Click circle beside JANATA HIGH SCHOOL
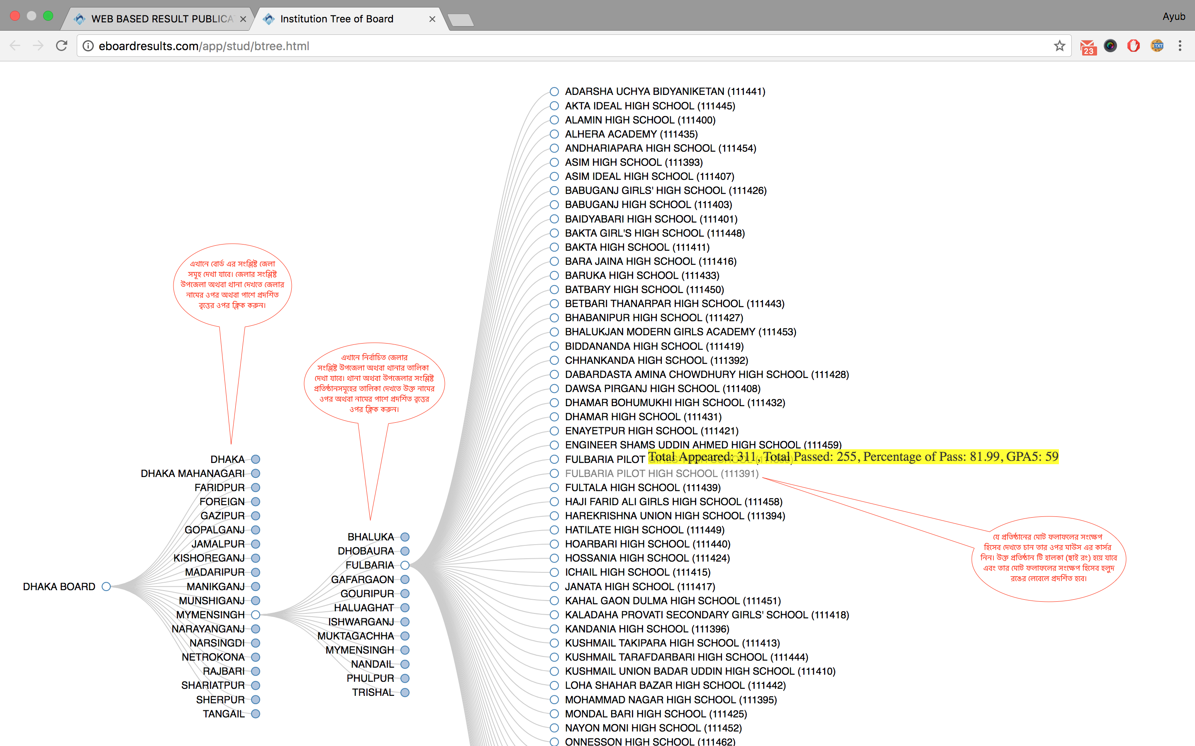The width and height of the screenshot is (1195, 746). [554, 586]
